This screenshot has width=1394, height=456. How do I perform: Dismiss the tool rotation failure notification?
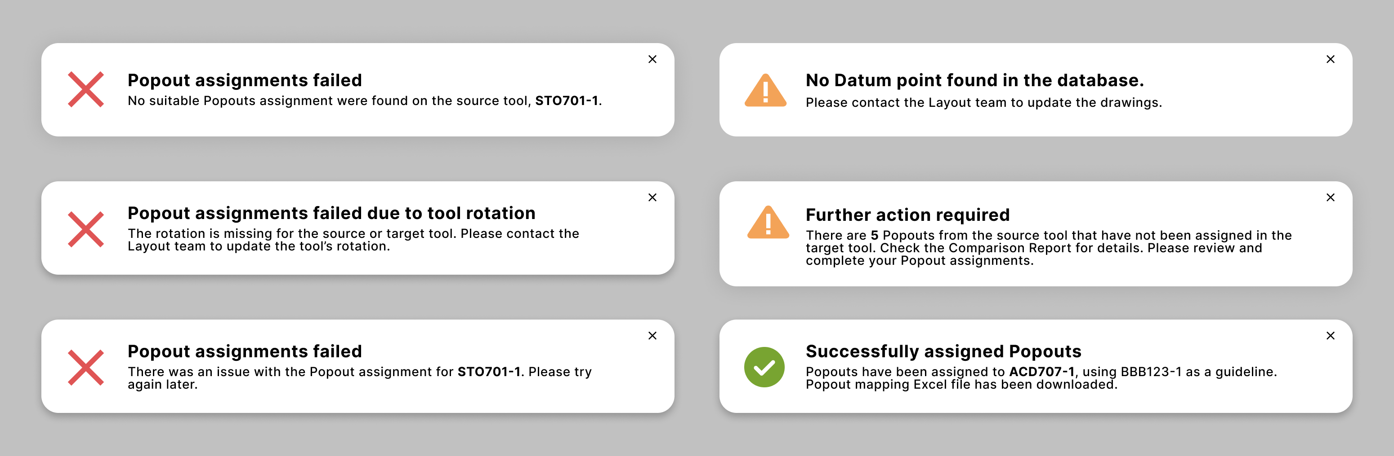[x=652, y=198]
